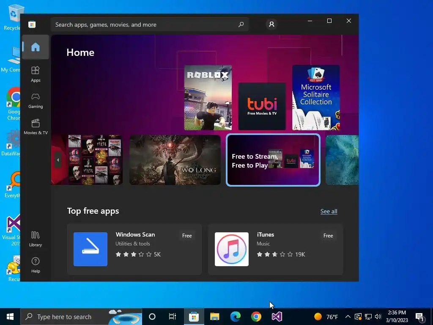The width and height of the screenshot is (433, 325).
Task: Click the Microsoft Store logo in the title bar
Action: pos(32,24)
